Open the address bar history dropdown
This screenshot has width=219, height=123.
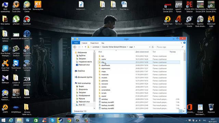(150, 47)
